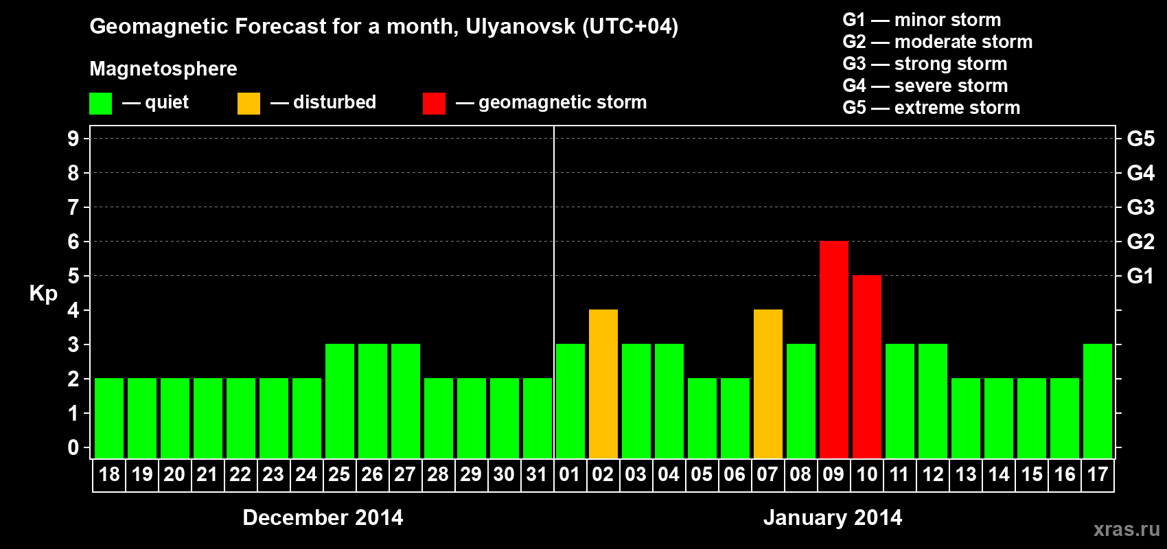Click the 'G3 — strong storm' legend line
The width and height of the screenshot is (1167, 549).
(x=925, y=64)
